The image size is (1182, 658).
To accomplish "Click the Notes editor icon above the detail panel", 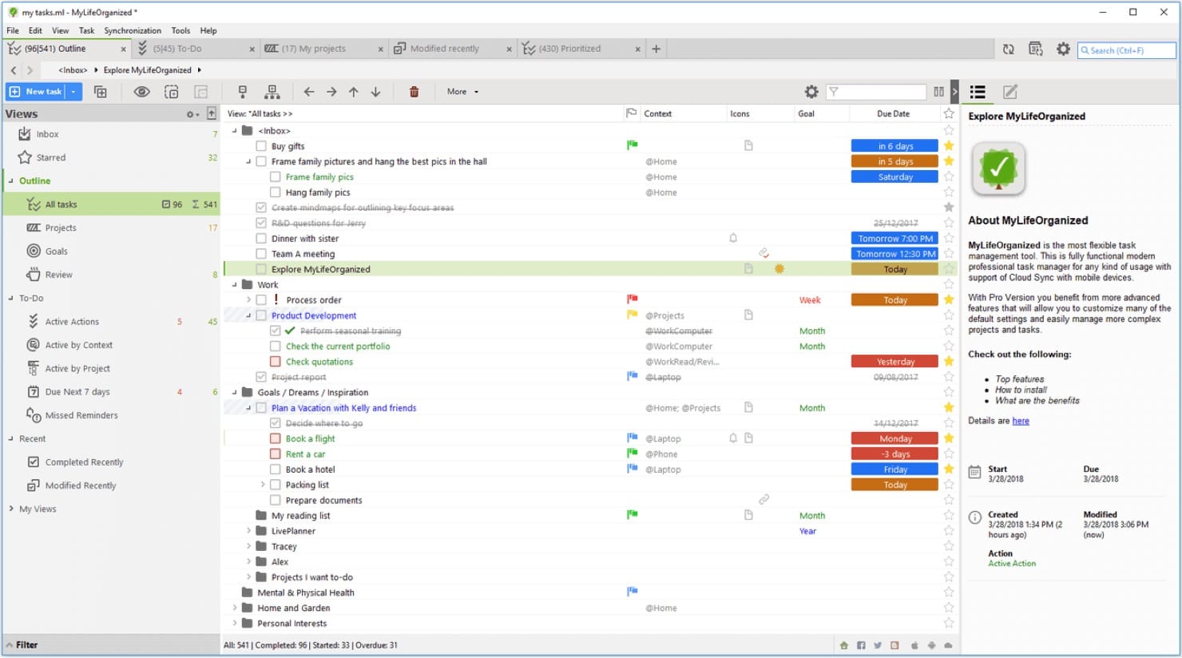I will pyautogui.click(x=1009, y=91).
